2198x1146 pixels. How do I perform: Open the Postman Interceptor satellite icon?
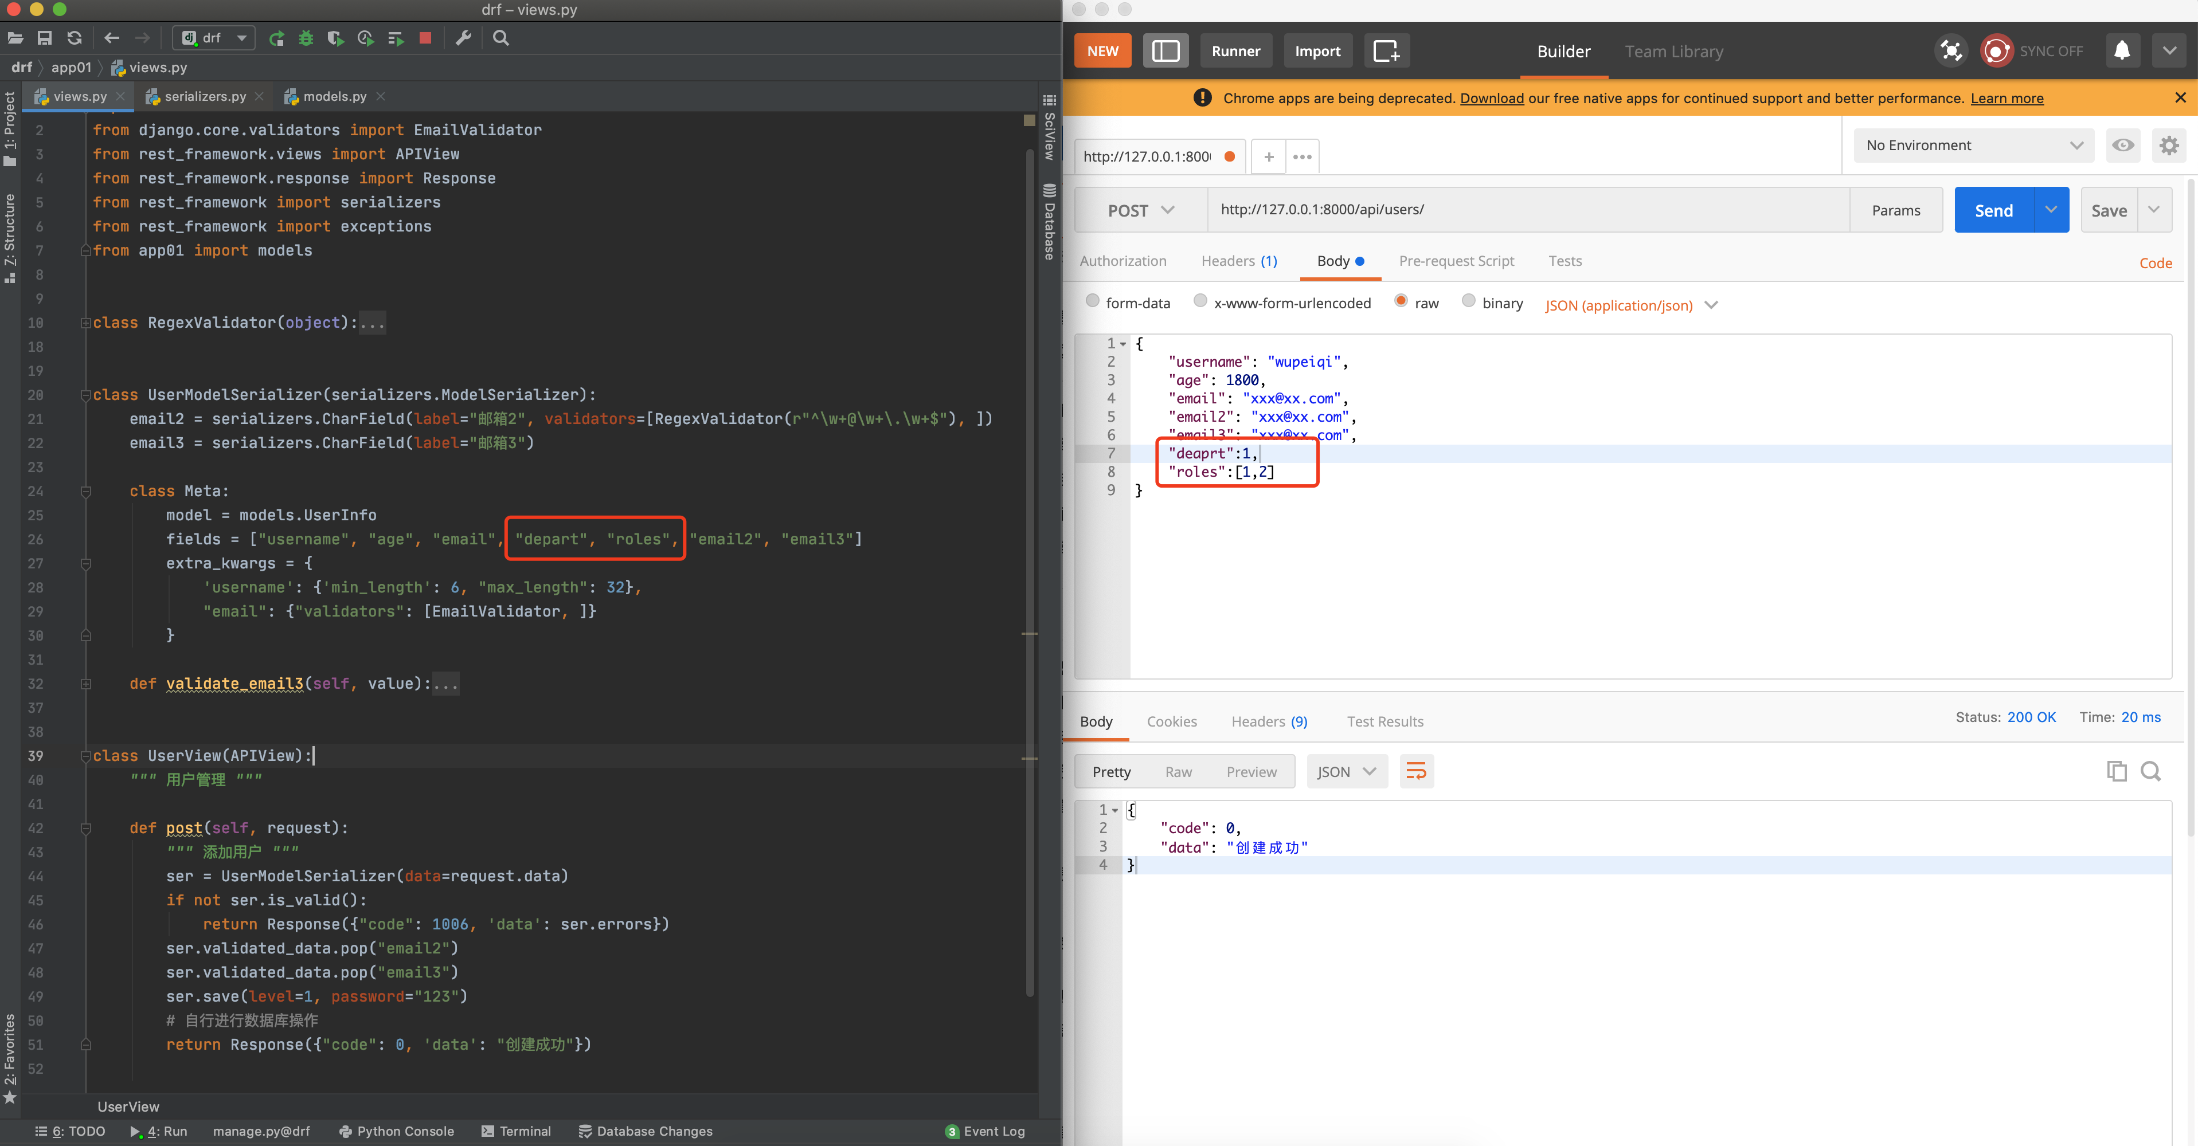[1950, 50]
